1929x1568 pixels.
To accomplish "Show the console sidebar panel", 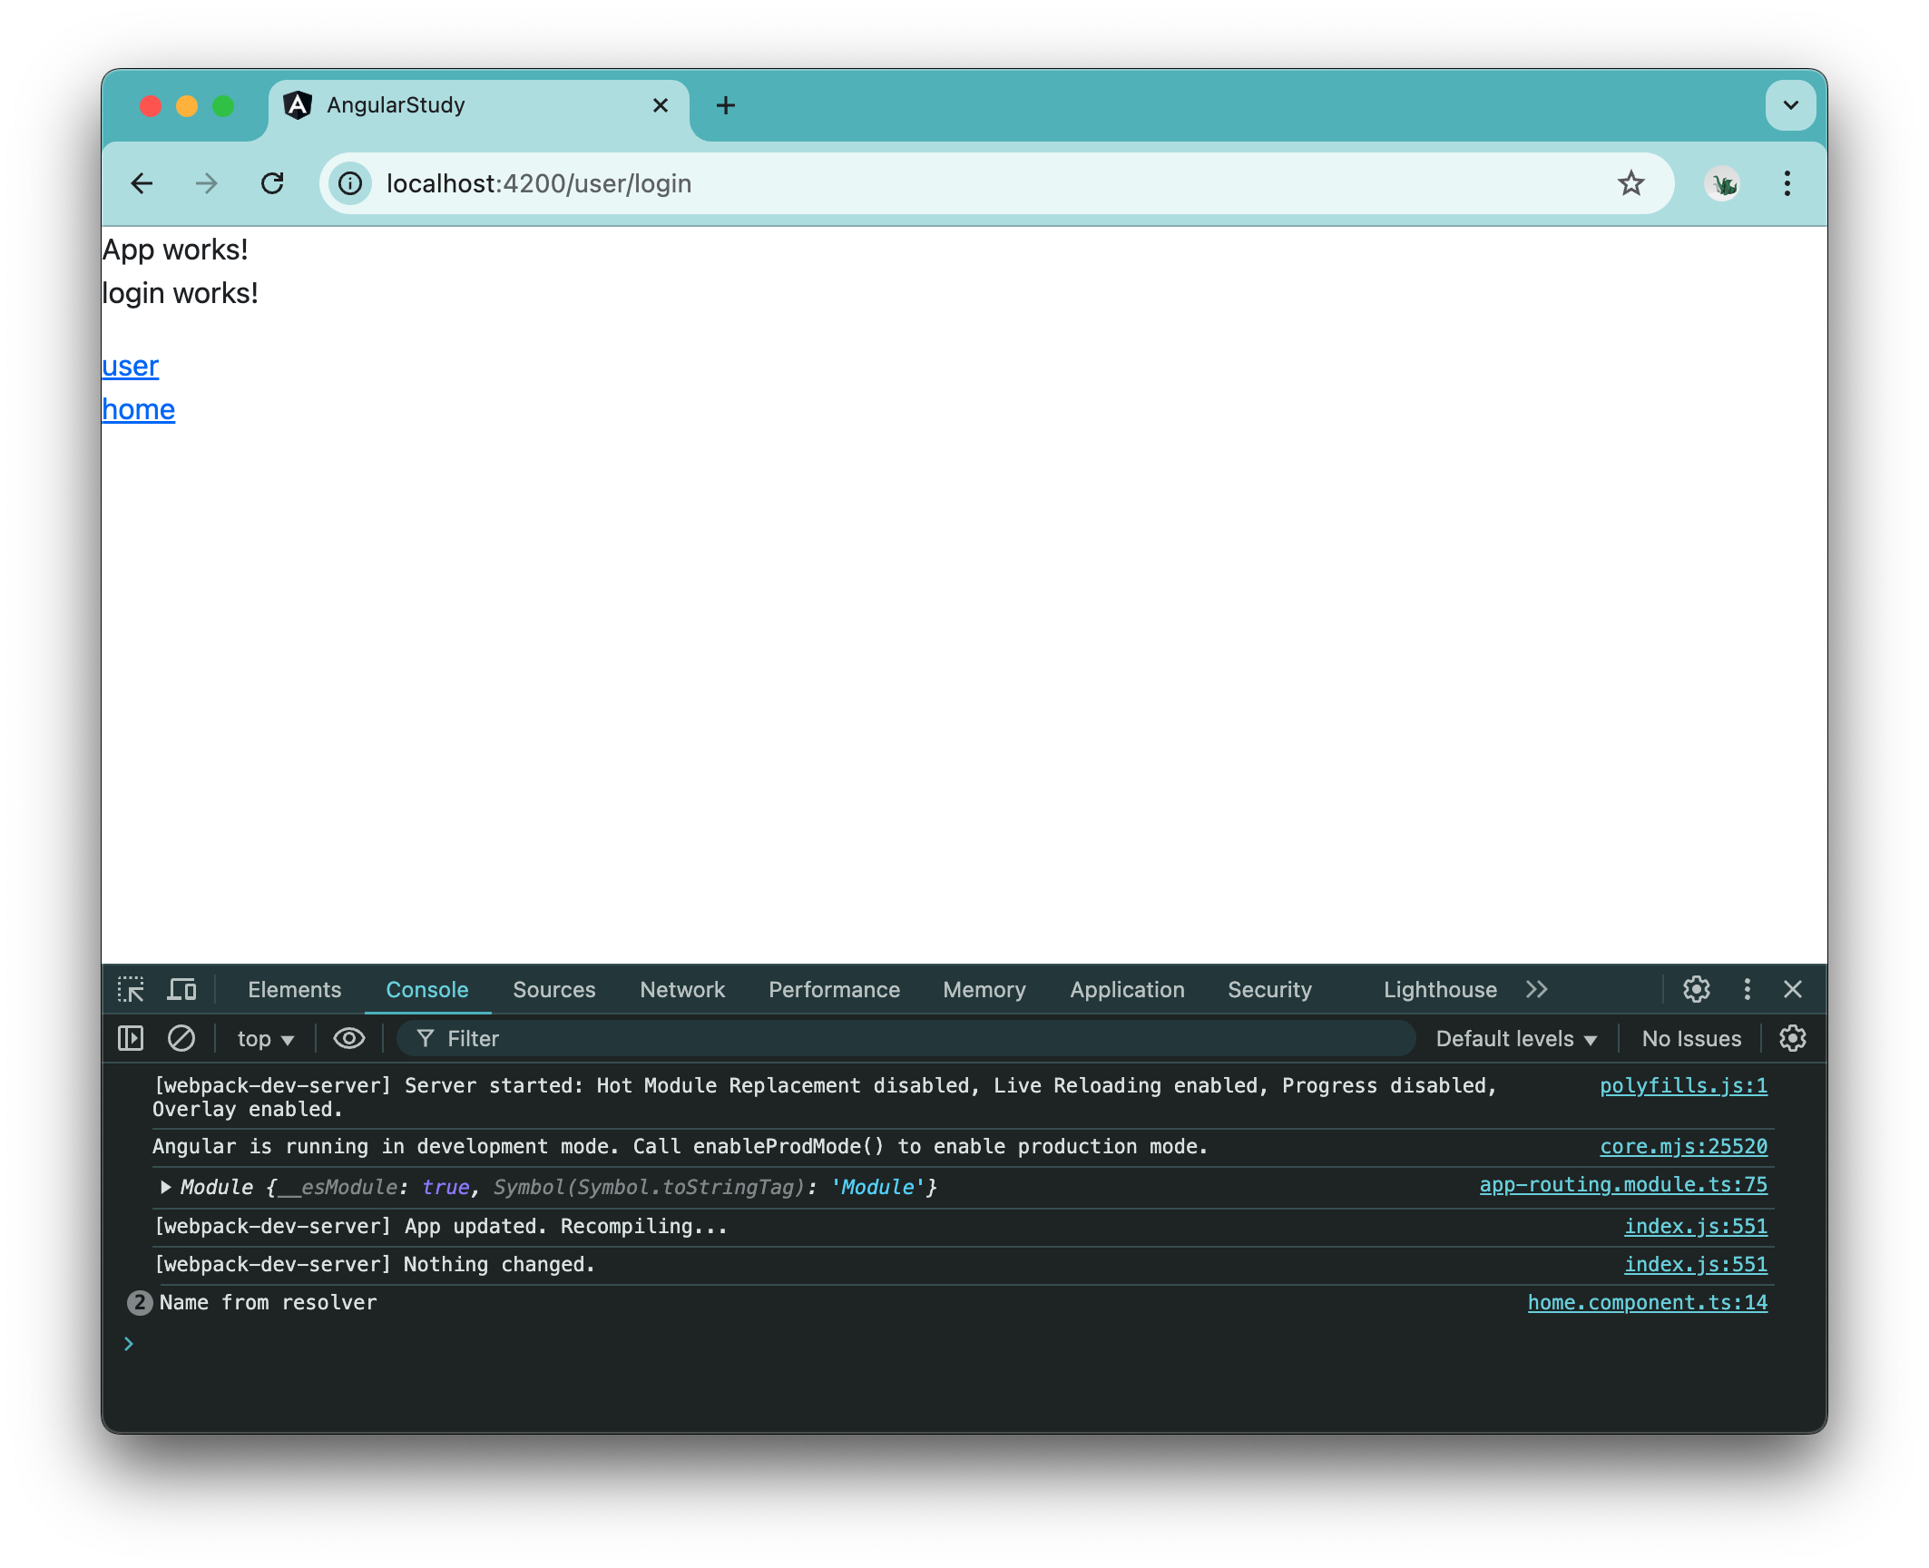I will [130, 1038].
